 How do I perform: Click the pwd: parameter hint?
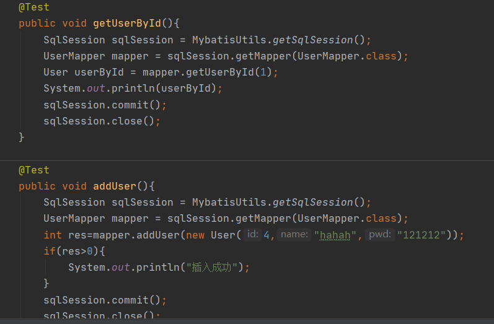380,234
